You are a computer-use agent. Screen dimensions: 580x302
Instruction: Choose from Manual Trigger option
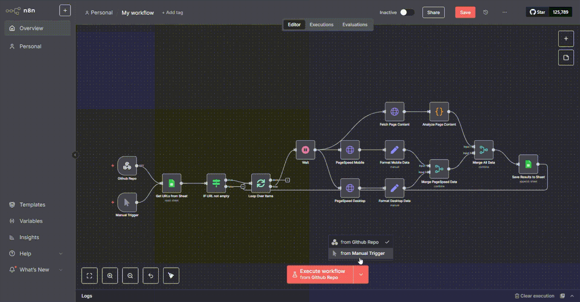(x=360, y=253)
